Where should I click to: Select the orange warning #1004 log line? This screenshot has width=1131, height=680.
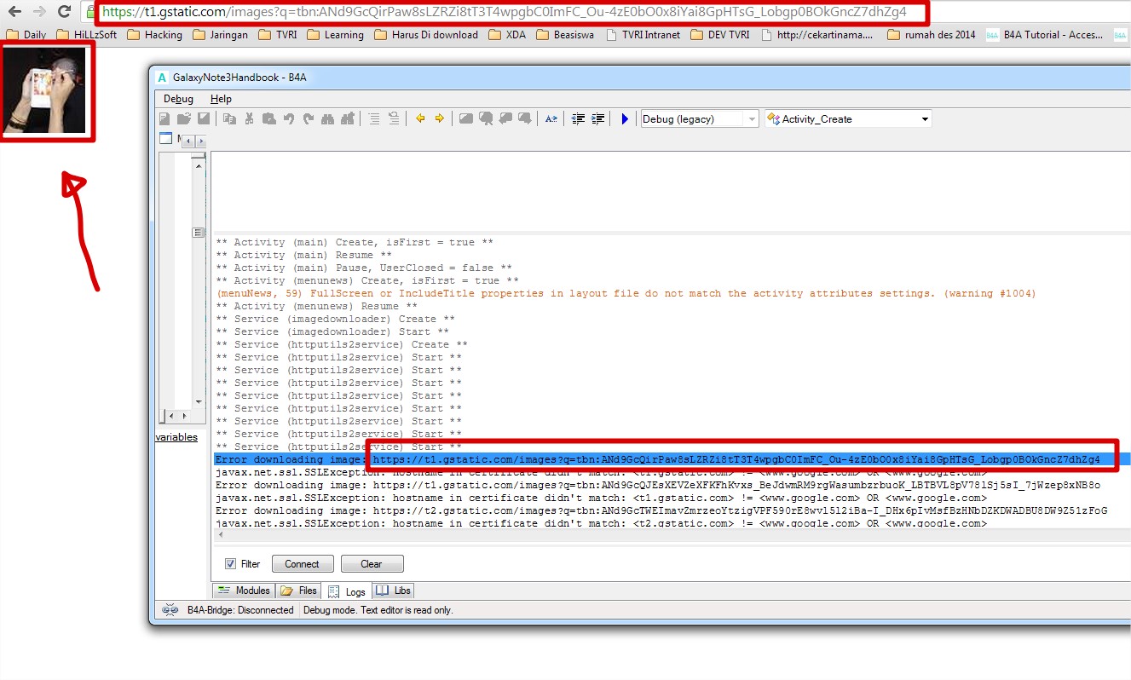pyautogui.click(x=626, y=293)
